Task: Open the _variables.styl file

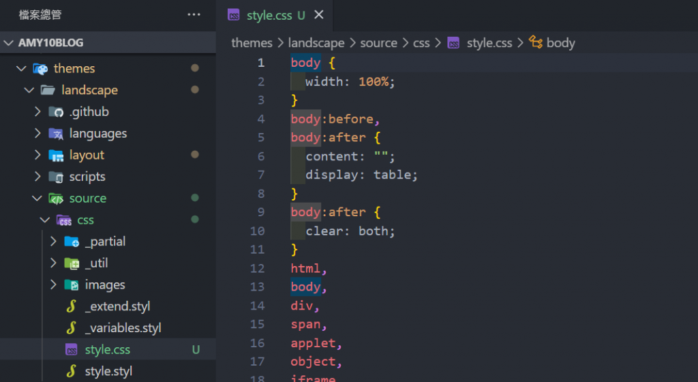Action: (123, 328)
